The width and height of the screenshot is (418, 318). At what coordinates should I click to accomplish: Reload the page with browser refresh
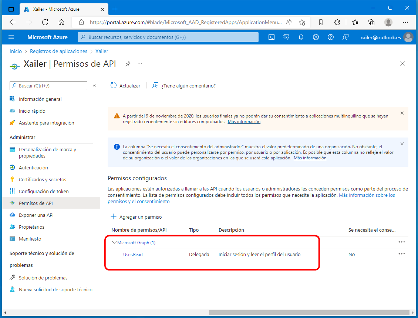tap(45, 22)
